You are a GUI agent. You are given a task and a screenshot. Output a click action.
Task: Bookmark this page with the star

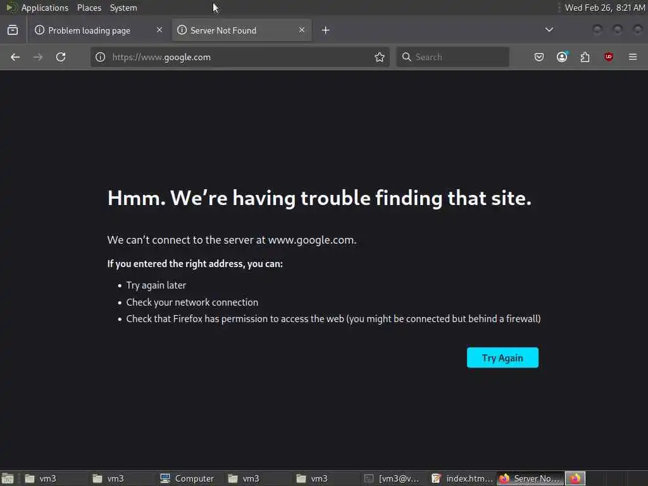tap(380, 57)
